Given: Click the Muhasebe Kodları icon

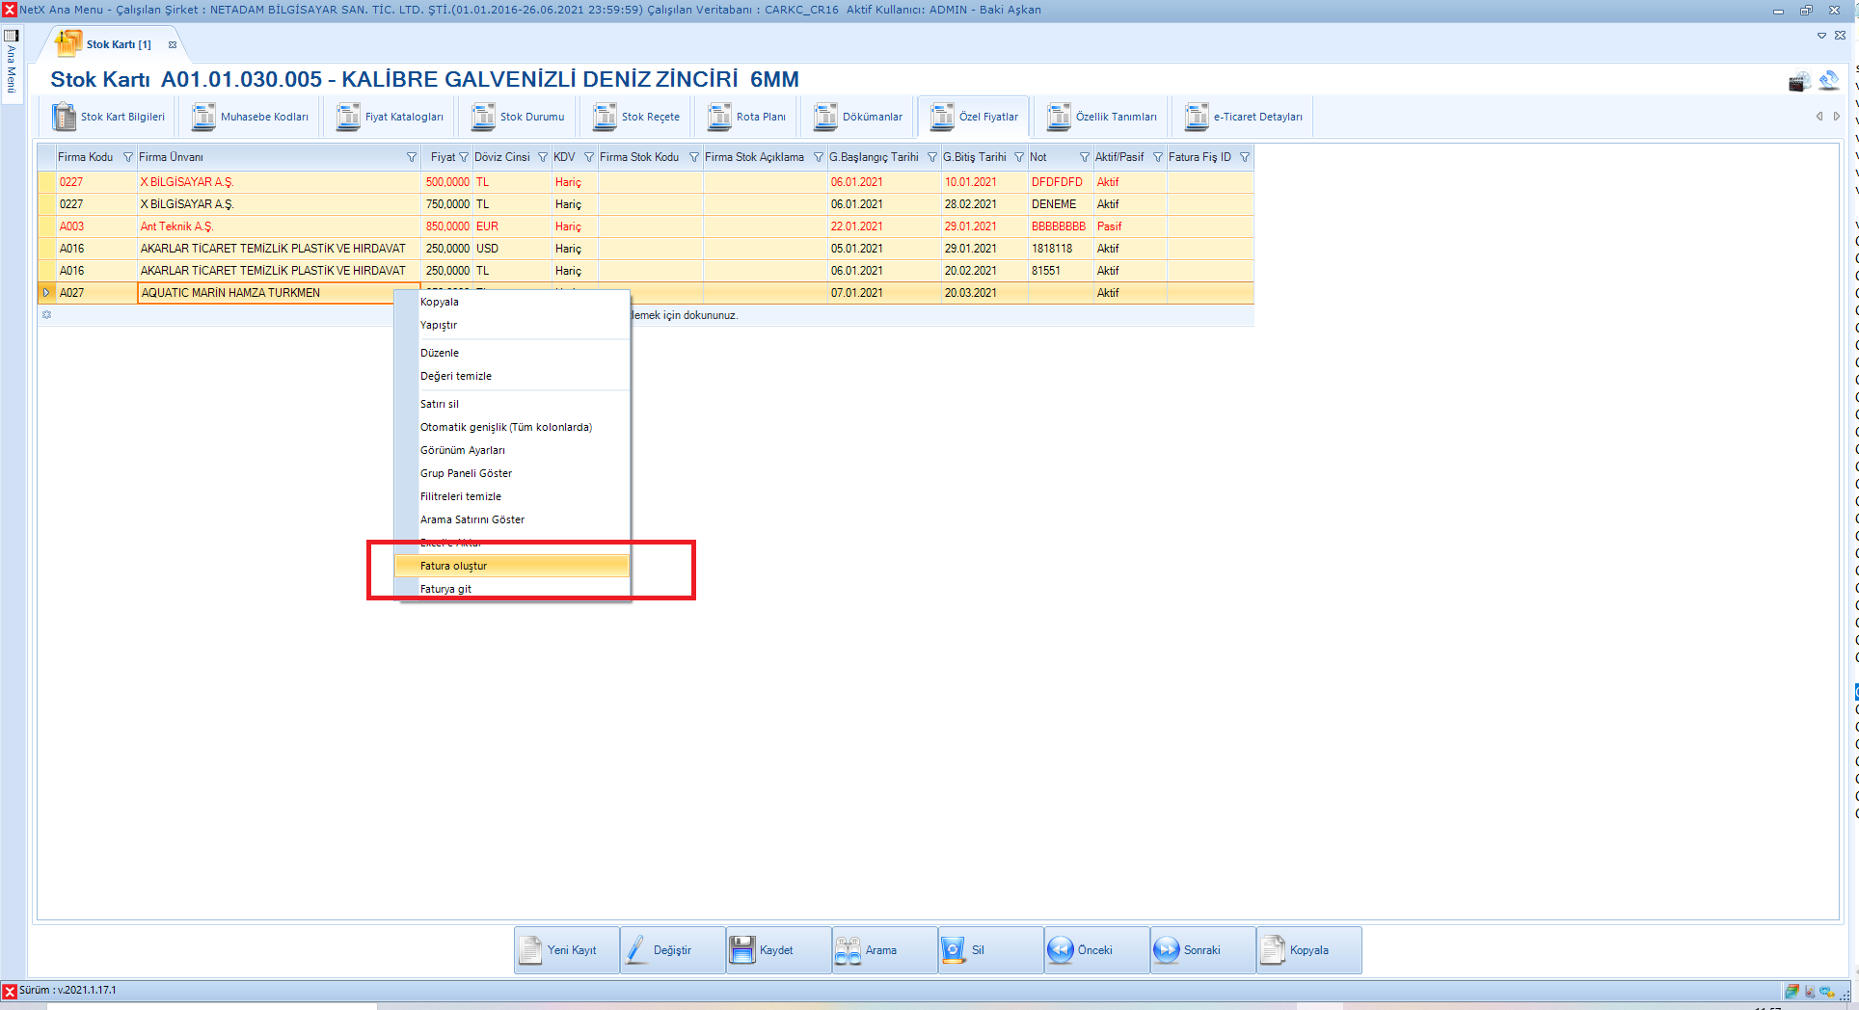Looking at the screenshot, I should tap(203, 117).
